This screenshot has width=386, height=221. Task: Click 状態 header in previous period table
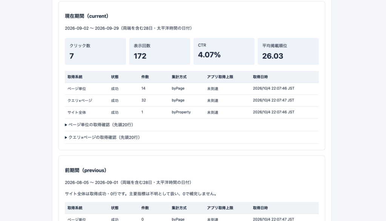[x=115, y=208]
